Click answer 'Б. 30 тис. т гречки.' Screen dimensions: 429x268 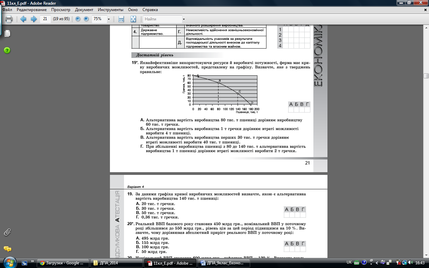pos(156,208)
